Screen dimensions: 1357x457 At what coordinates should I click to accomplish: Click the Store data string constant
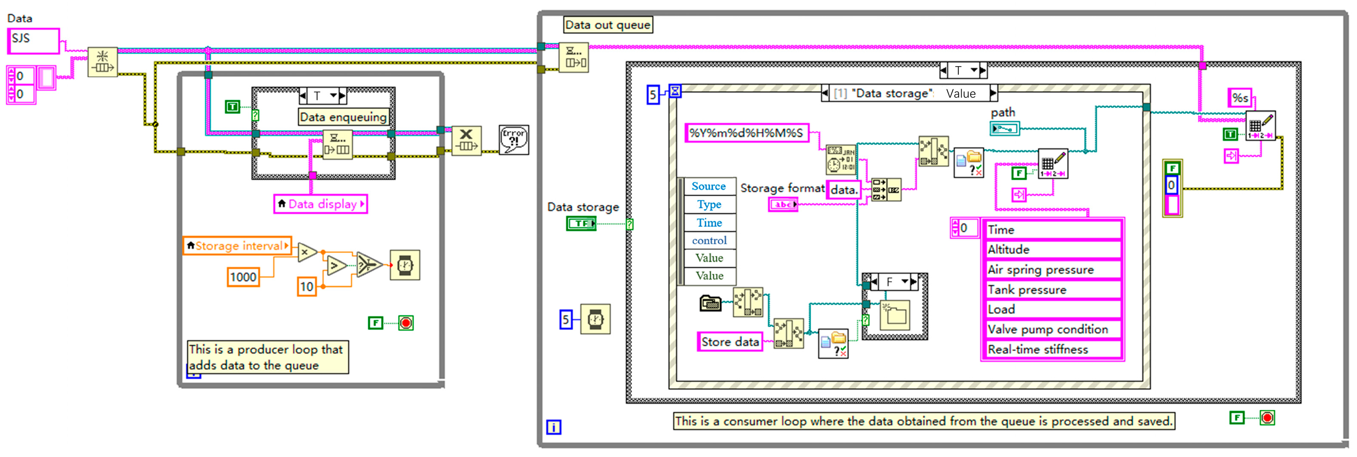click(730, 342)
